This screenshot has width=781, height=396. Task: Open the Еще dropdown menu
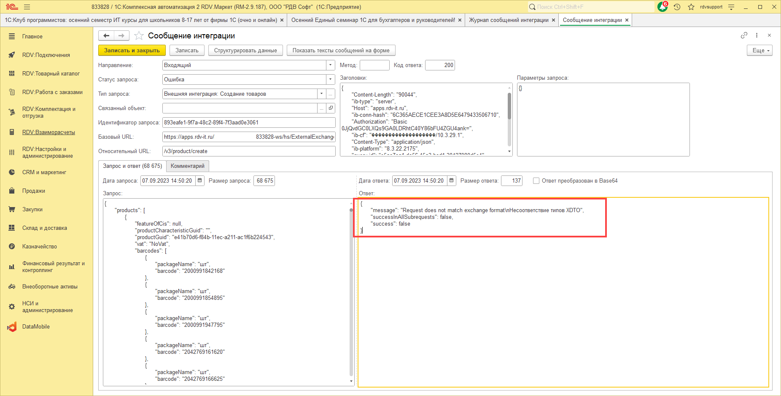tap(759, 51)
